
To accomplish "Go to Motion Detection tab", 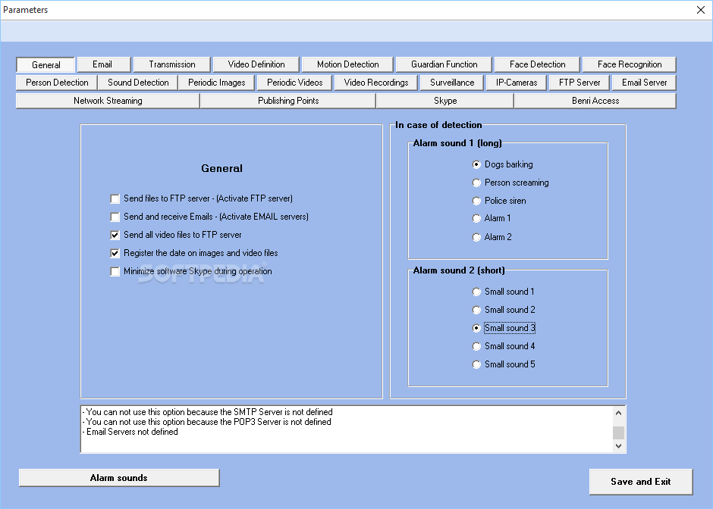I will 347,64.
